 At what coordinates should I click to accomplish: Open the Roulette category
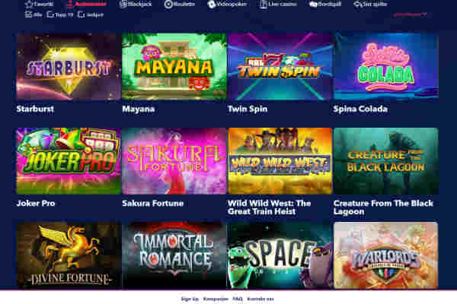(180, 4)
